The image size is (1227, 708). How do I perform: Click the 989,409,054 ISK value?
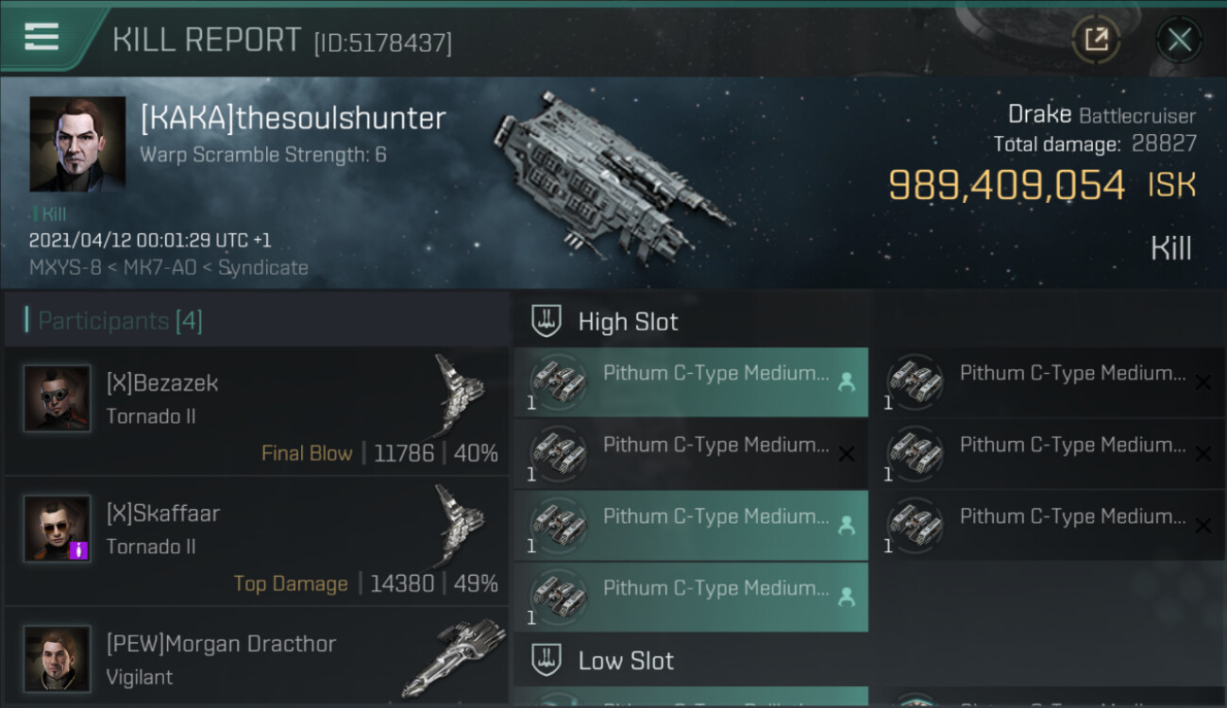[x=1006, y=185]
